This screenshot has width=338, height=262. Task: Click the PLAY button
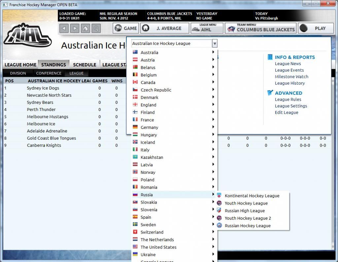(x=316, y=28)
